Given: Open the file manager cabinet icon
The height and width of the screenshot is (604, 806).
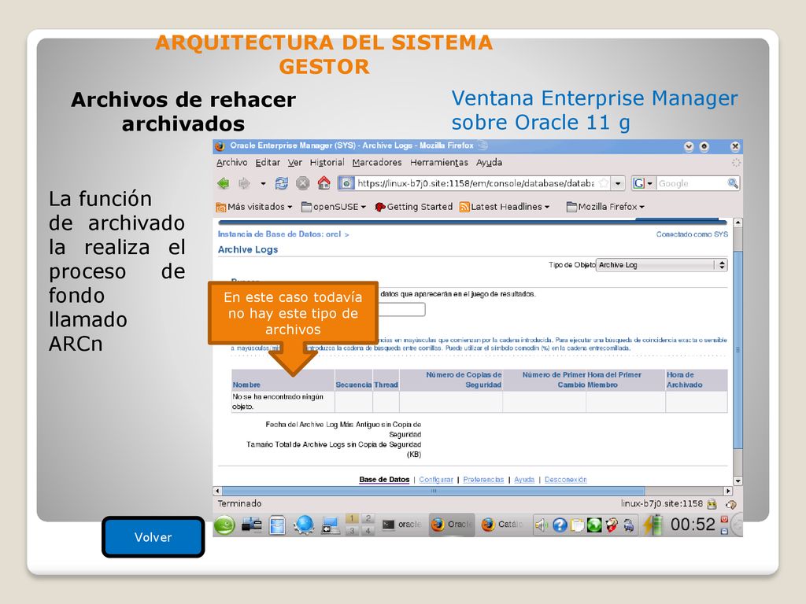Looking at the screenshot, I should 277,525.
